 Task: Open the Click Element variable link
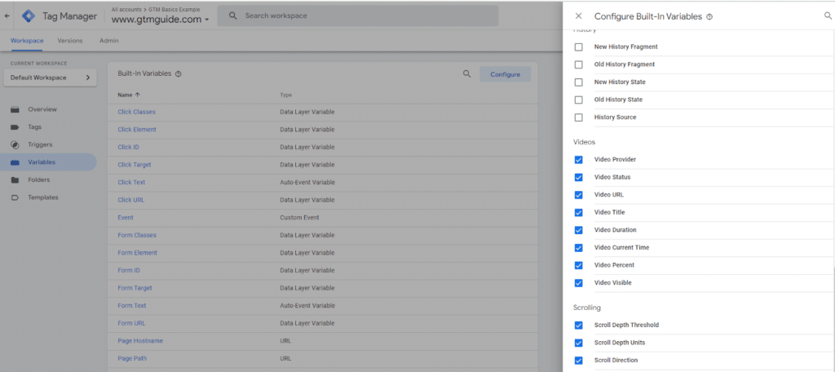(x=137, y=130)
